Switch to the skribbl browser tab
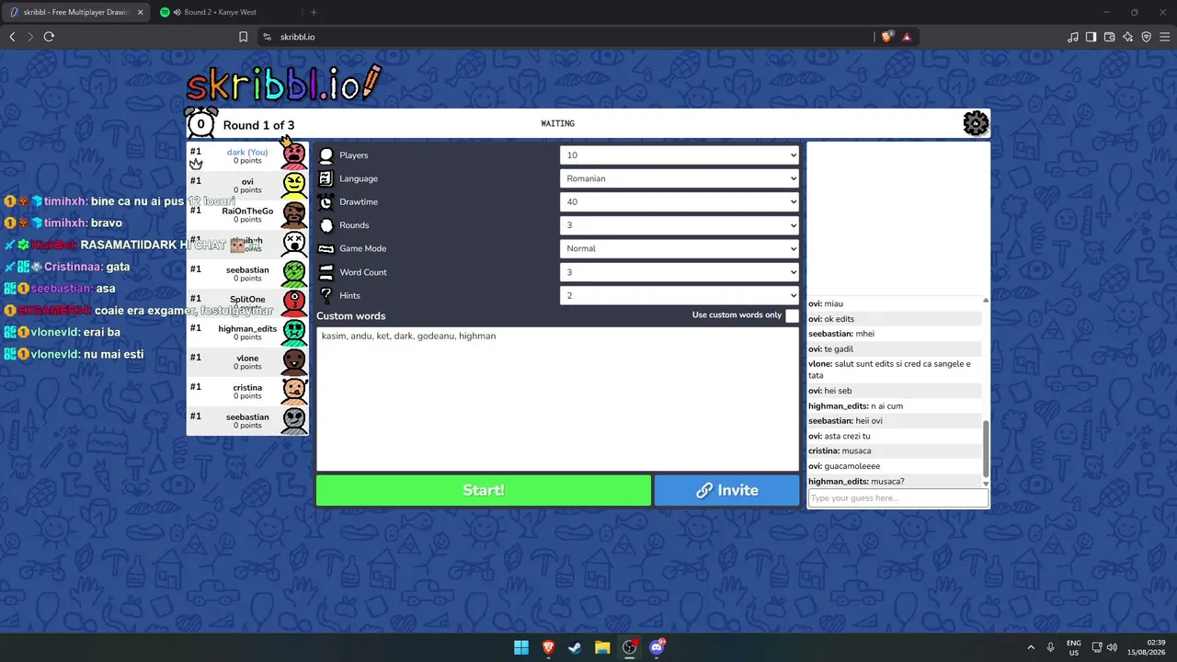 click(75, 12)
